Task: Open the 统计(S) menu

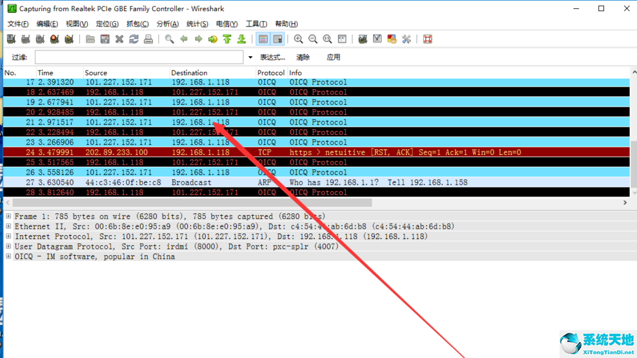Action: point(197,24)
